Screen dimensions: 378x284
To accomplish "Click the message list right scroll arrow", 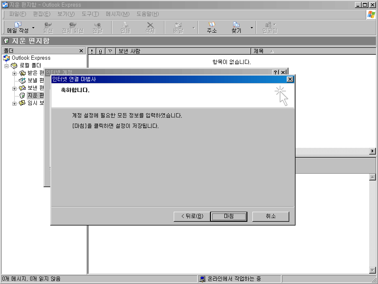I will click(x=373, y=151).
